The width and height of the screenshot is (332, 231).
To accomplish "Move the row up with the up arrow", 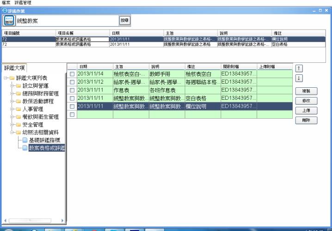I will 300,68.
